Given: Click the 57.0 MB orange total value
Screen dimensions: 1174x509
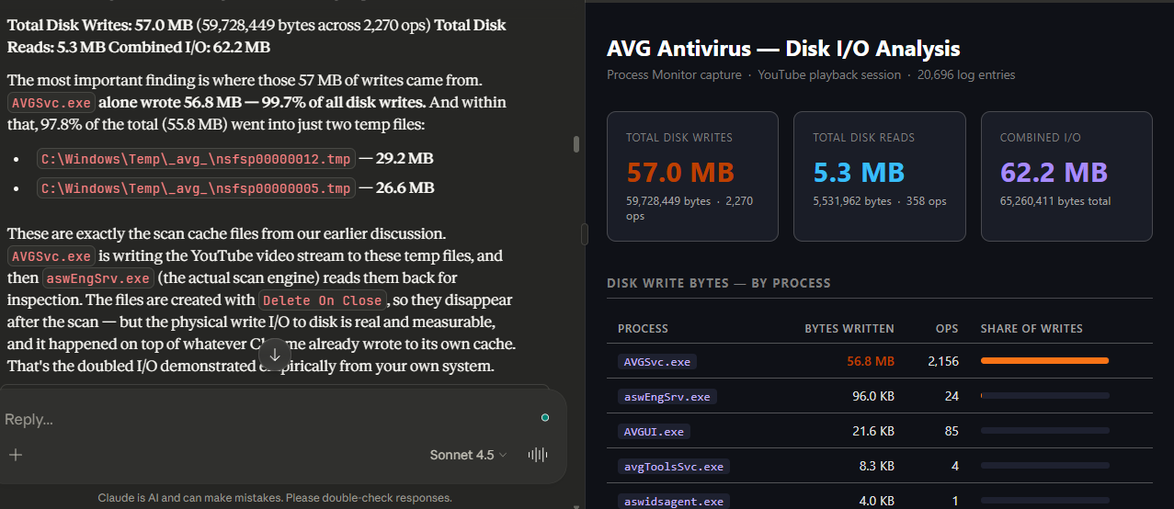Looking at the screenshot, I should point(679,172).
